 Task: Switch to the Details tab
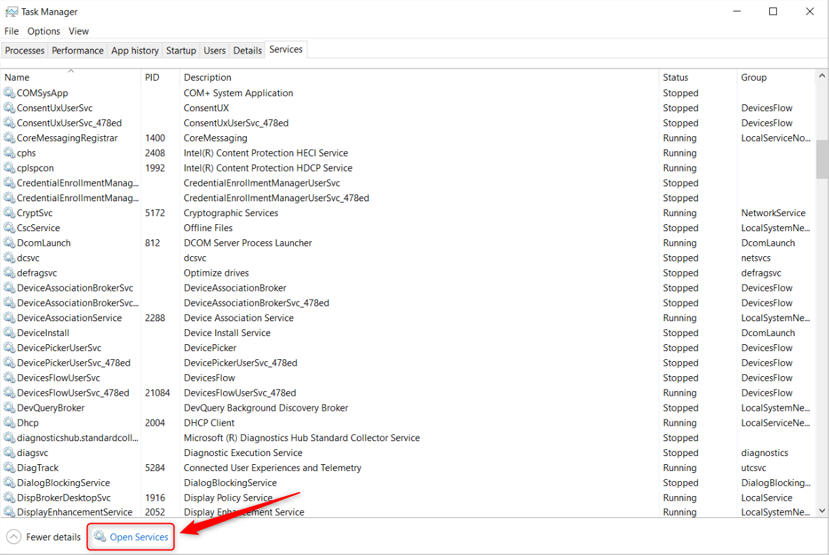pyautogui.click(x=248, y=50)
